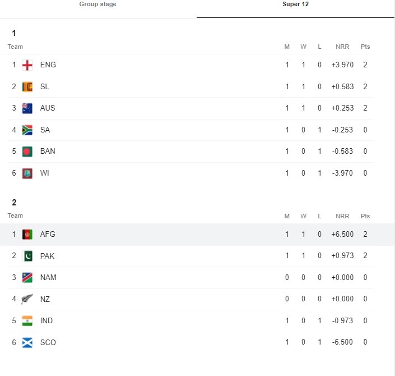The height and width of the screenshot is (376, 395).
Task: Click the Pts column header in group 2
Action: pos(365,216)
